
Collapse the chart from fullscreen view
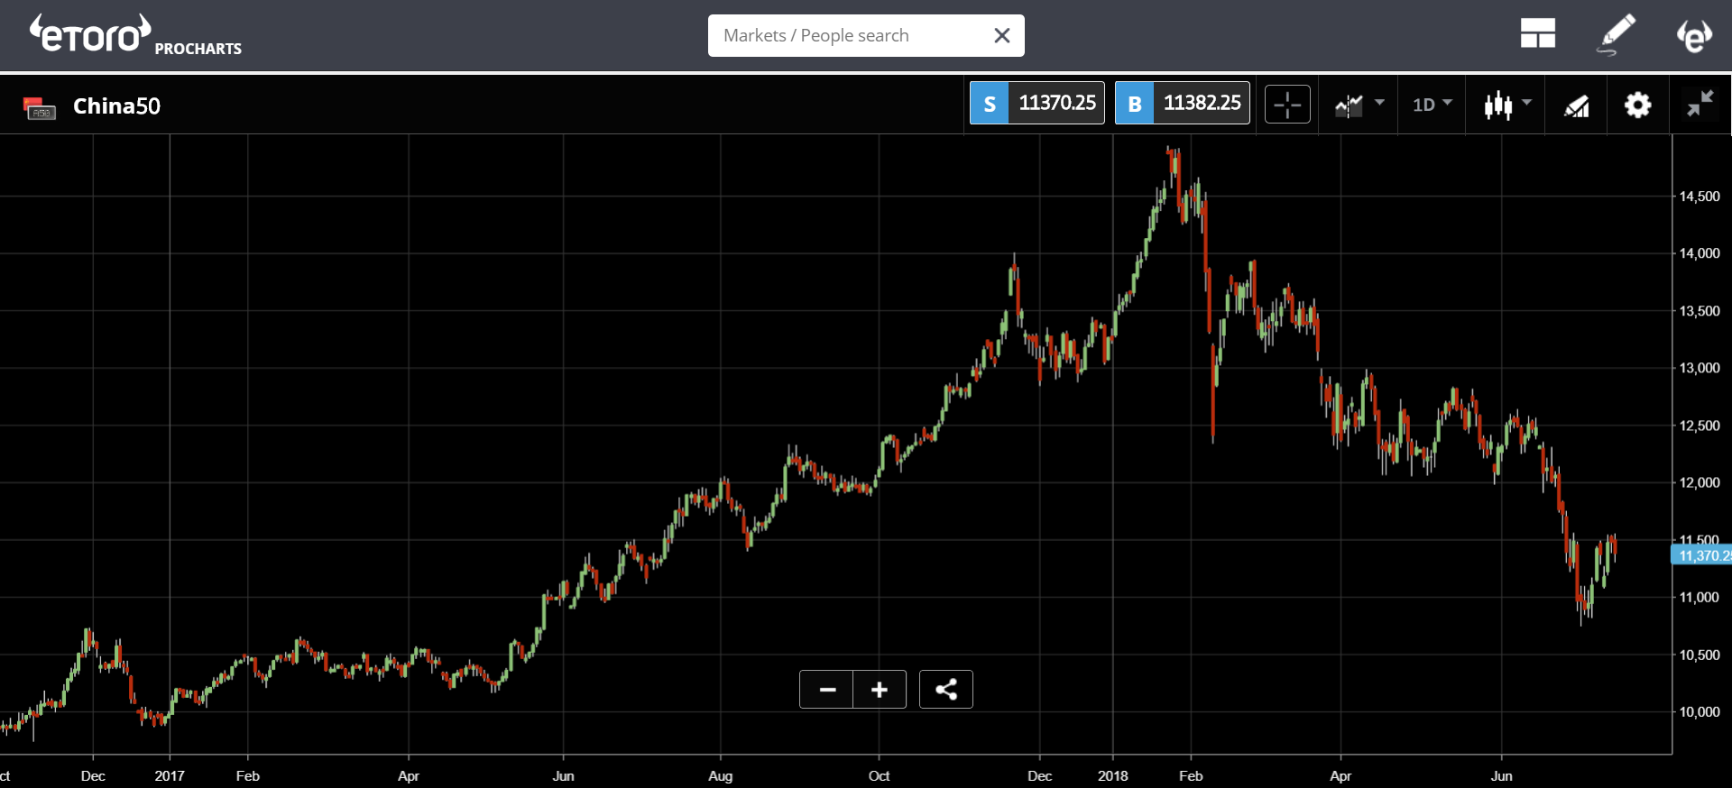(x=1700, y=105)
